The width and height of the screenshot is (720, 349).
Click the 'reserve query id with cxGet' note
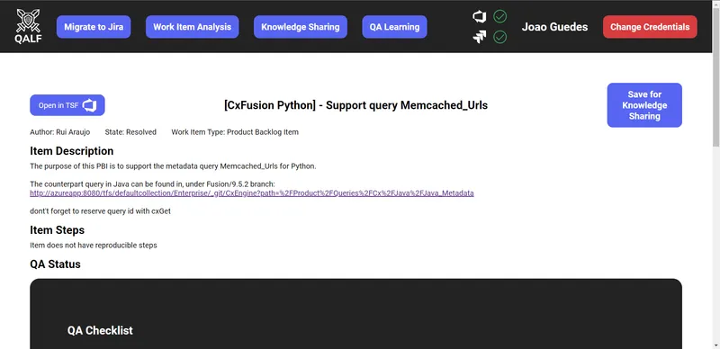coord(100,211)
